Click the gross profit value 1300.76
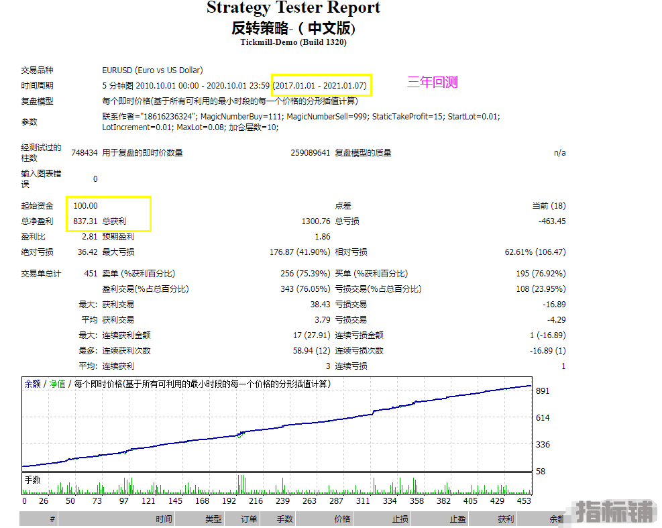Screen dimensions: 662x528 (x=315, y=221)
